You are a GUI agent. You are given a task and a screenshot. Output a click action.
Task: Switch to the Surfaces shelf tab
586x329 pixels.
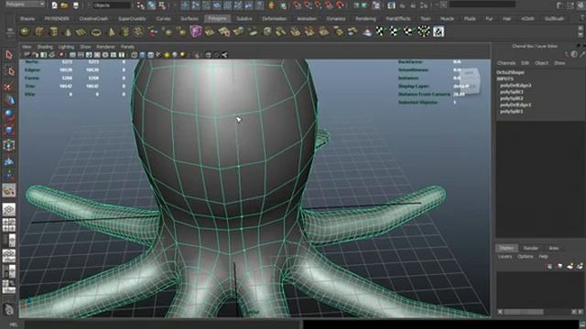[x=190, y=18]
